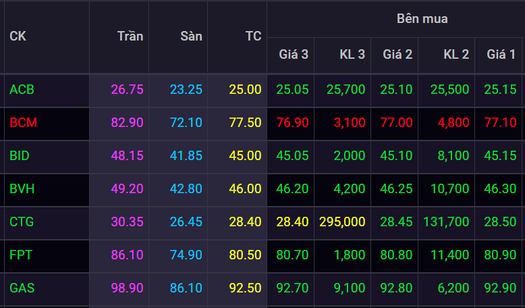Click the Giá 1 column header

(x=501, y=55)
